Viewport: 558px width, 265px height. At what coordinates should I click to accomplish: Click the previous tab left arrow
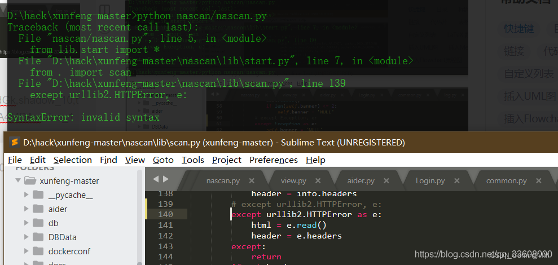[156, 179]
